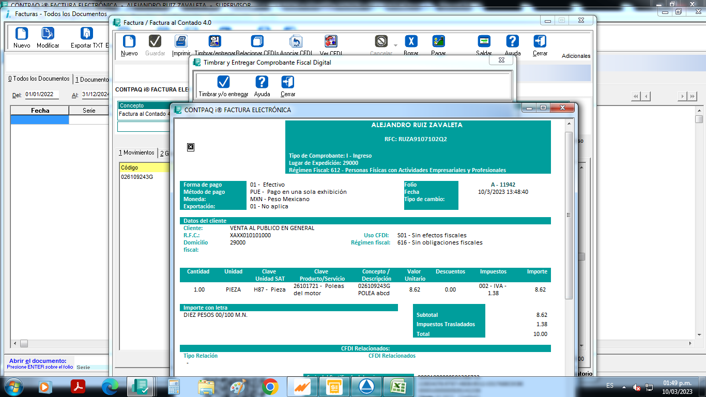706x397 pixels.
Task: Click Timbrar/entregar icon in Factura toolbar
Action: tap(215, 41)
